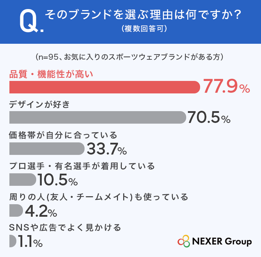Click the gray 4.2% bar

(16, 210)
